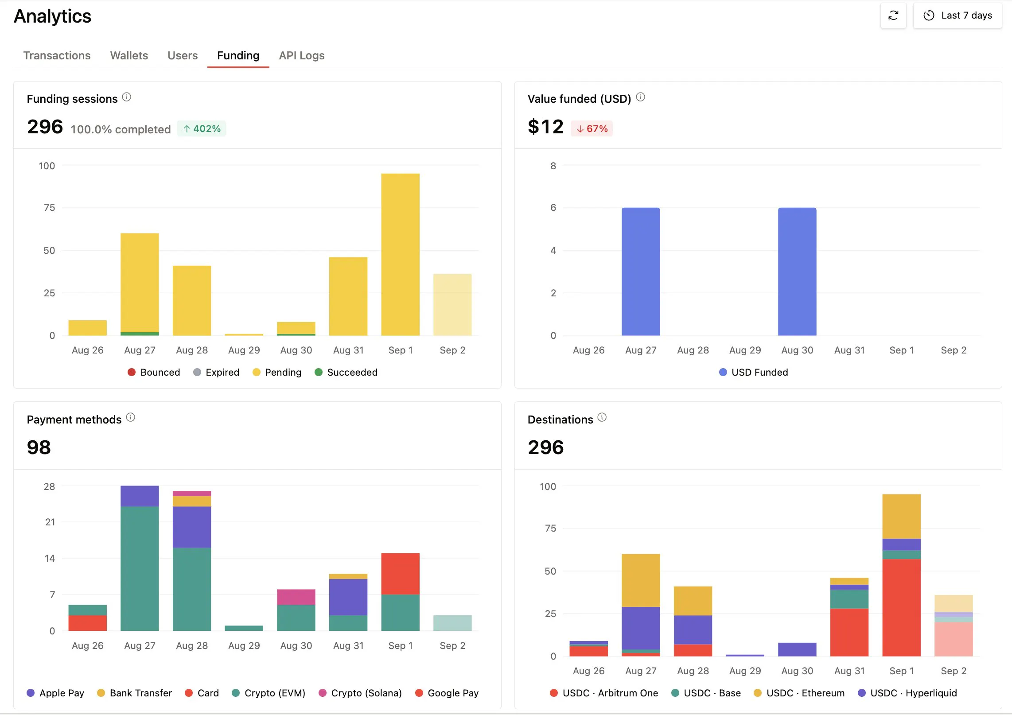Toggle USD Funded legend entry

754,372
